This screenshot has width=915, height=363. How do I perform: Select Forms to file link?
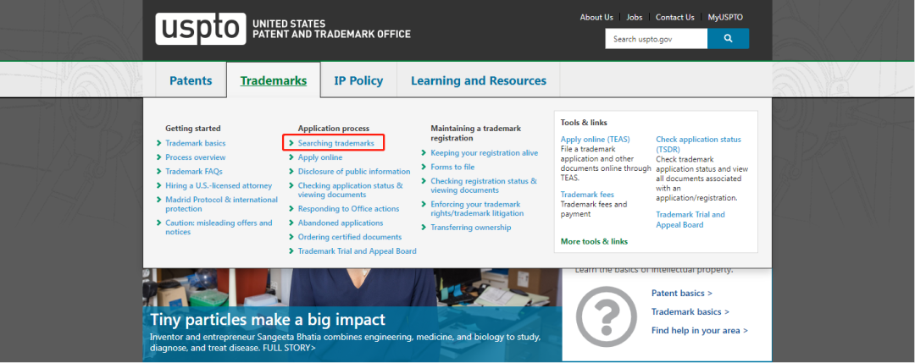pyautogui.click(x=452, y=167)
